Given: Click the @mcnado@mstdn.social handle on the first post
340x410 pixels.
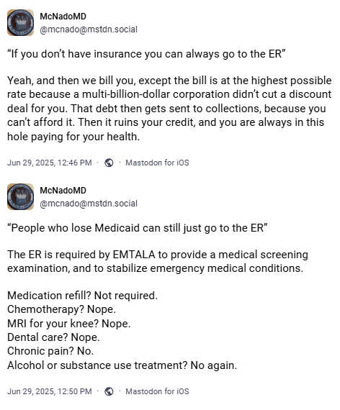Looking at the screenshot, I should click(89, 29).
